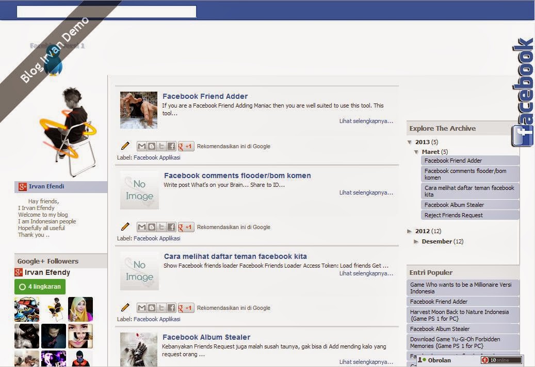Lihat selengkapnya for Facebook Album Stealer
The height and width of the screenshot is (367, 535).
[x=366, y=361]
